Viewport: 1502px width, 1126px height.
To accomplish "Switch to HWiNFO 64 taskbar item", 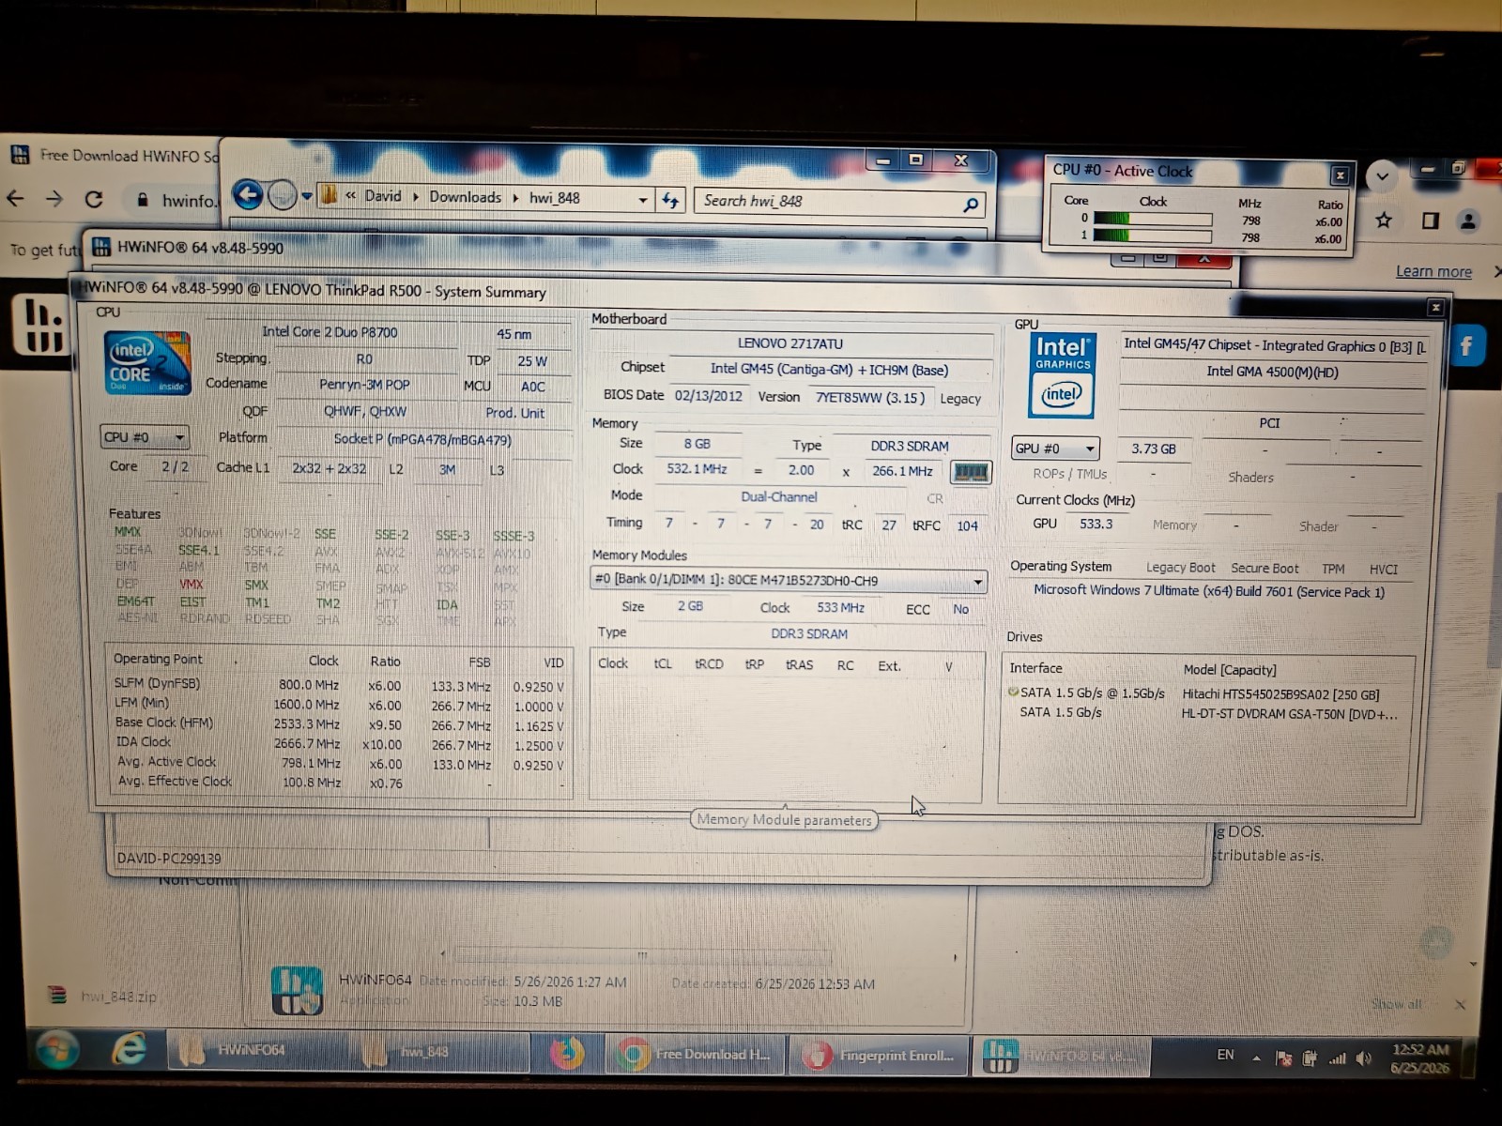I will click(x=1066, y=1056).
